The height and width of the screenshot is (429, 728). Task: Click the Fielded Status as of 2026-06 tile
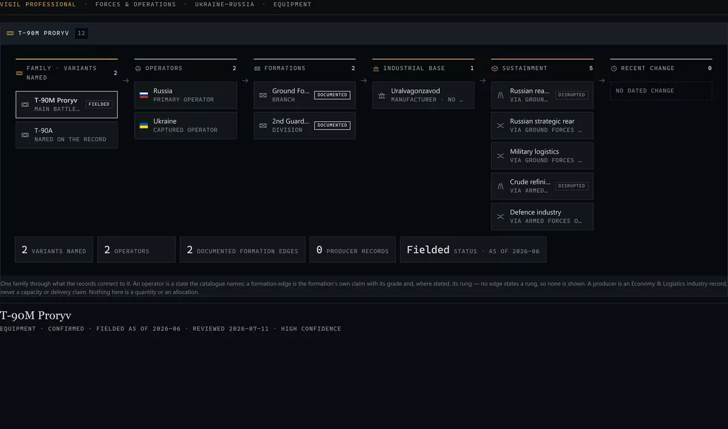[473, 250]
